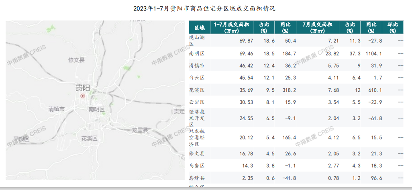
Task: Click the value 14.3 for 乌当区
Action: (x=248, y=165)
